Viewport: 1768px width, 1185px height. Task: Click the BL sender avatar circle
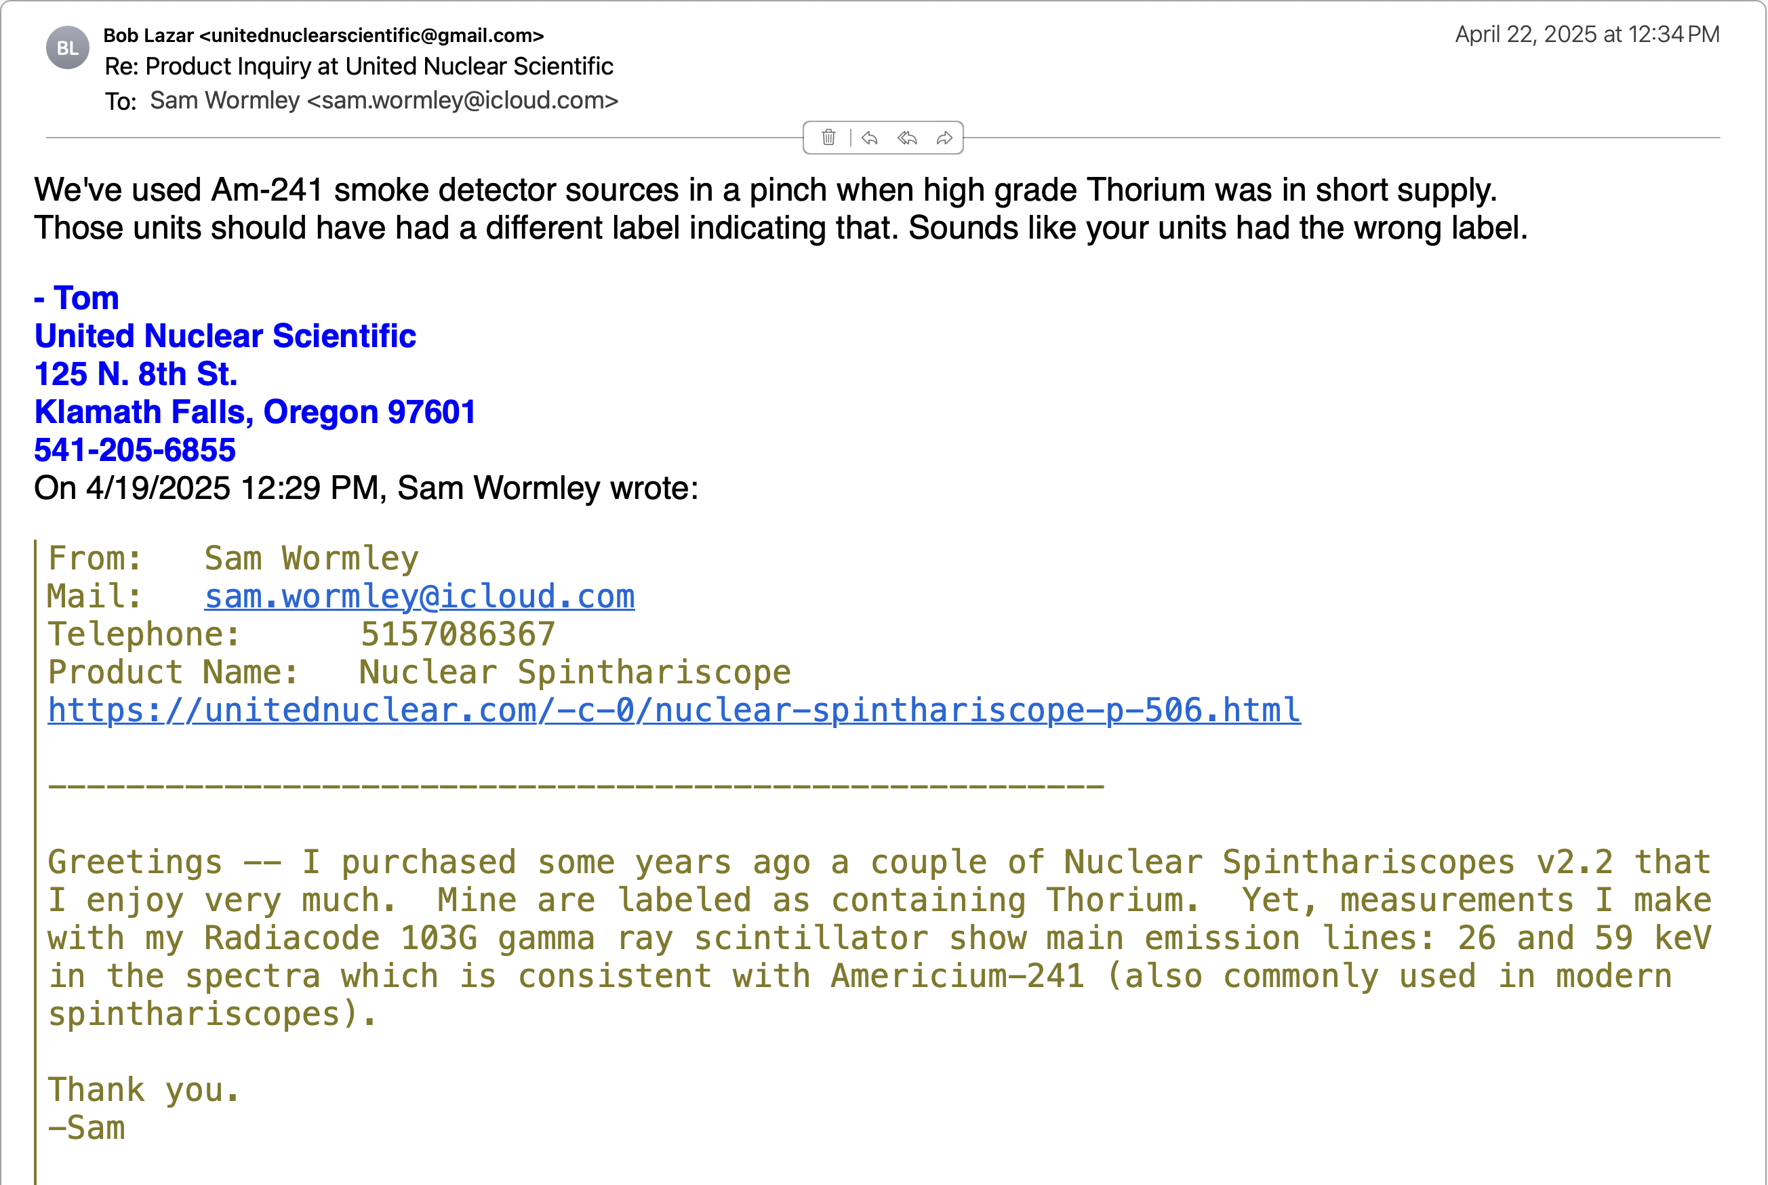[68, 47]
